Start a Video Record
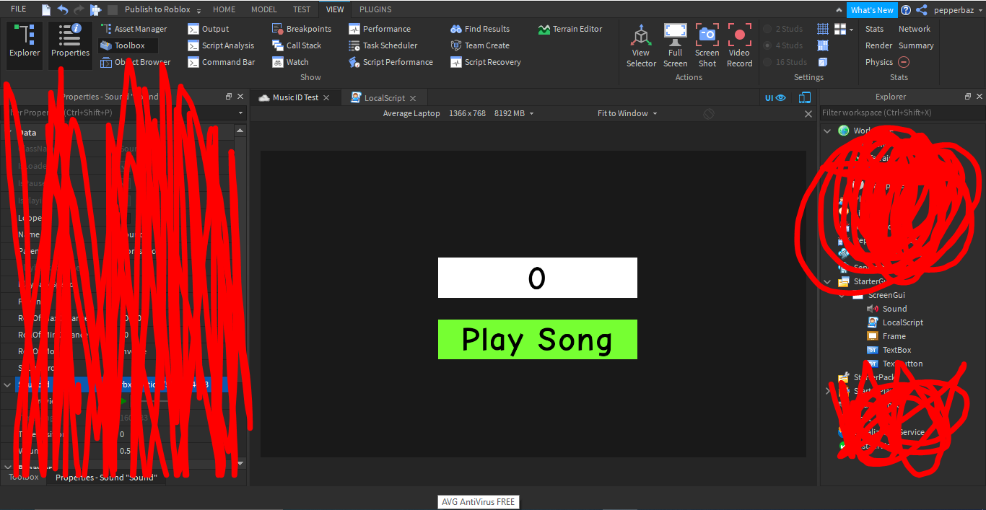986x510 pixels. click(x=739, y=45)
